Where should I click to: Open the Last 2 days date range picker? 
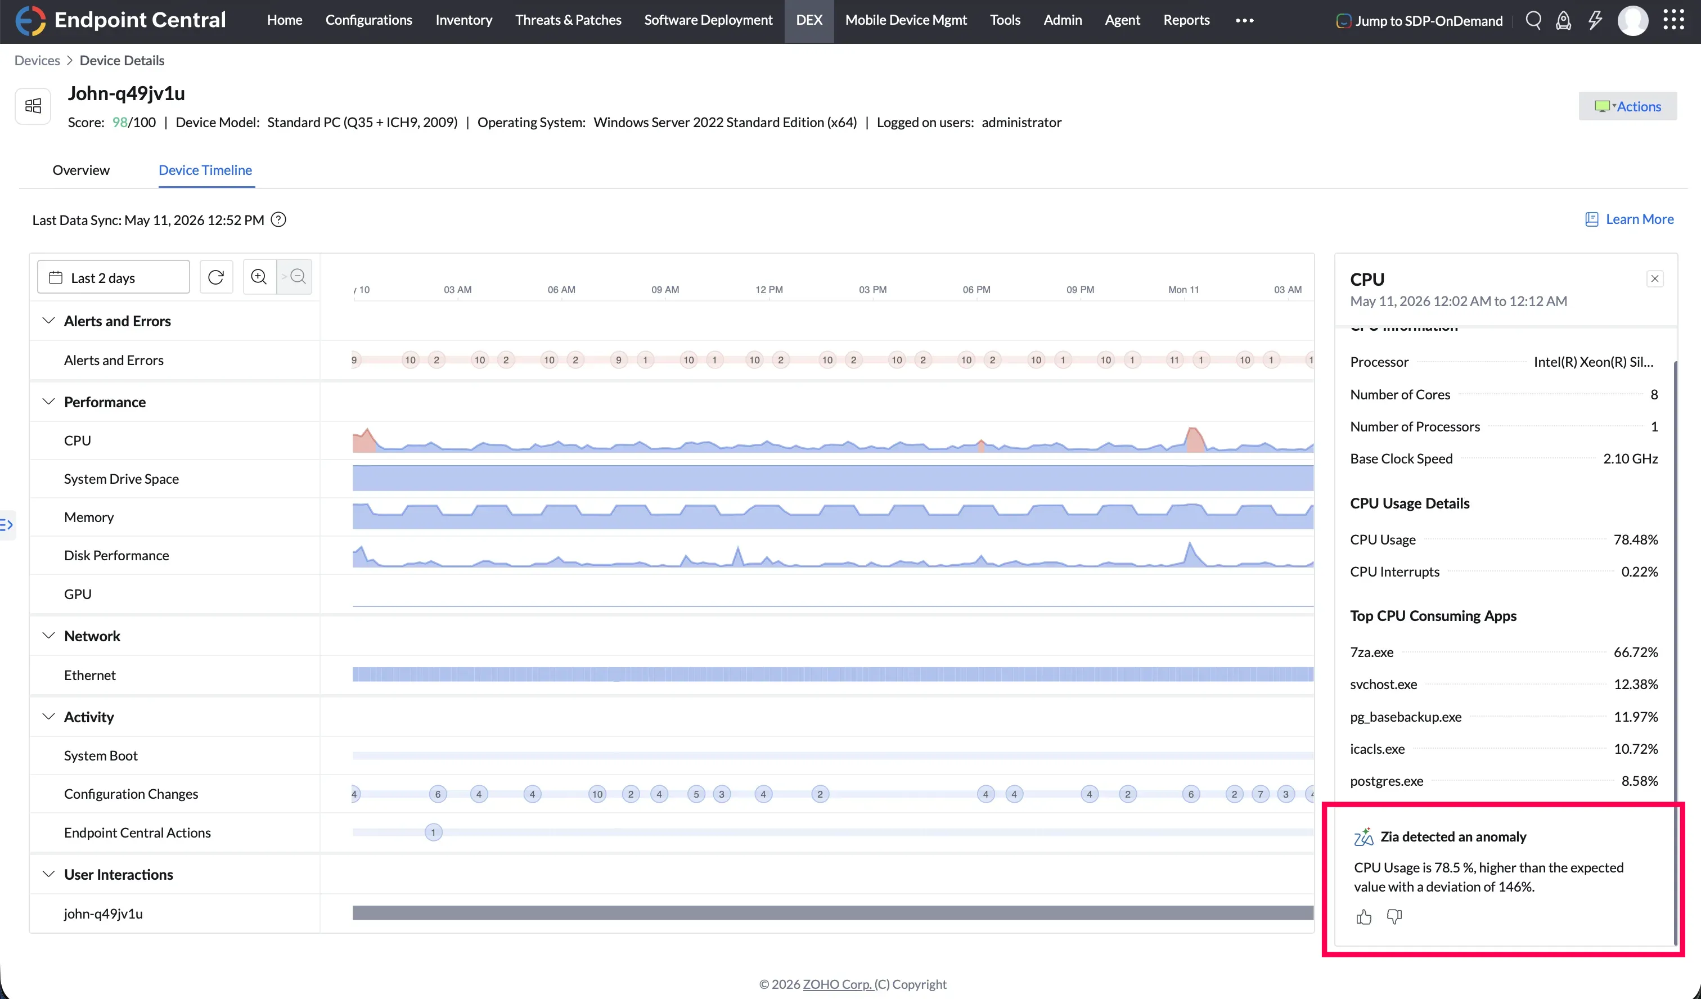[x=114, y=277]
